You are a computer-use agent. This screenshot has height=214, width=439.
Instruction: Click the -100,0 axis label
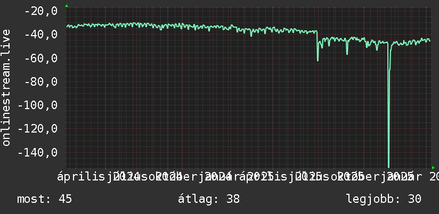click(x=37, y=105)
